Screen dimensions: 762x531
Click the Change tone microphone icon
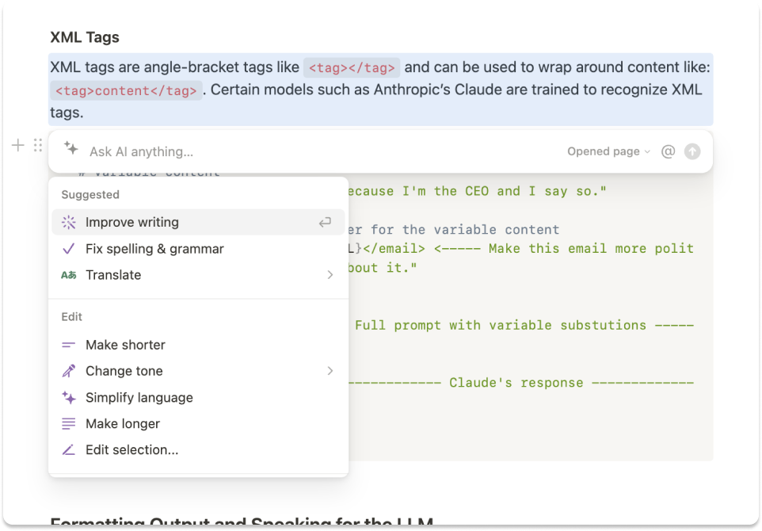tap(69, 371)
